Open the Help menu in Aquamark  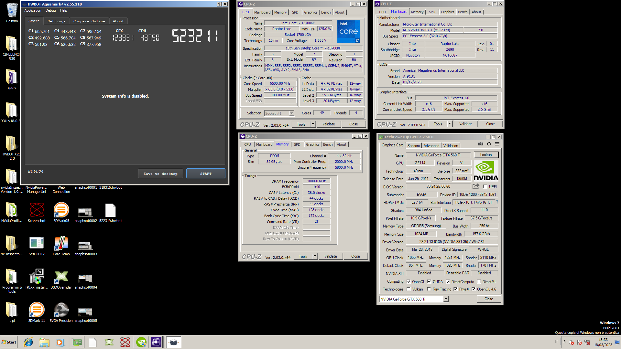pos(63,10)
